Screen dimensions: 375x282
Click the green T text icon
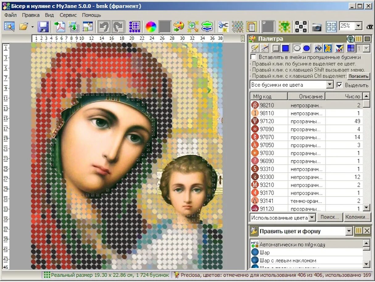point(284,27)
